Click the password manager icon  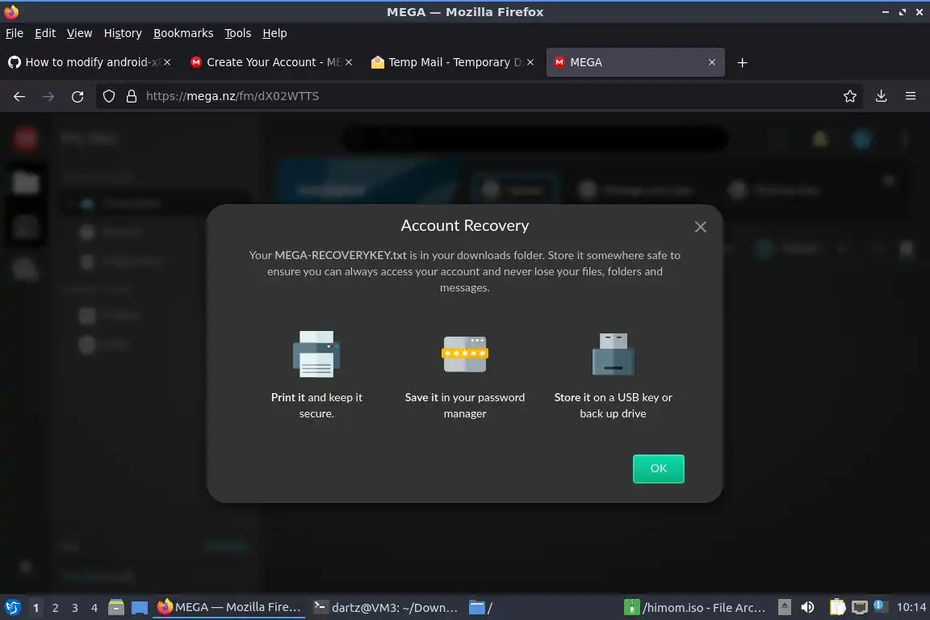pyautogui.click(x=465, y=354)
